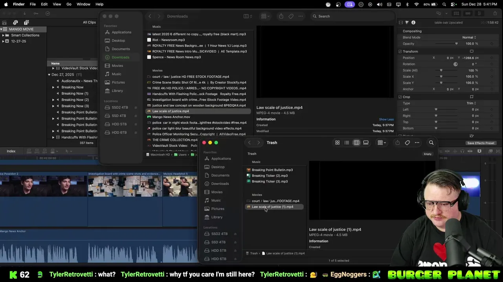The width and height of the screenshot is (503, 282).
Task: Go back in the Trash window
Action: (x=249, y=143)
